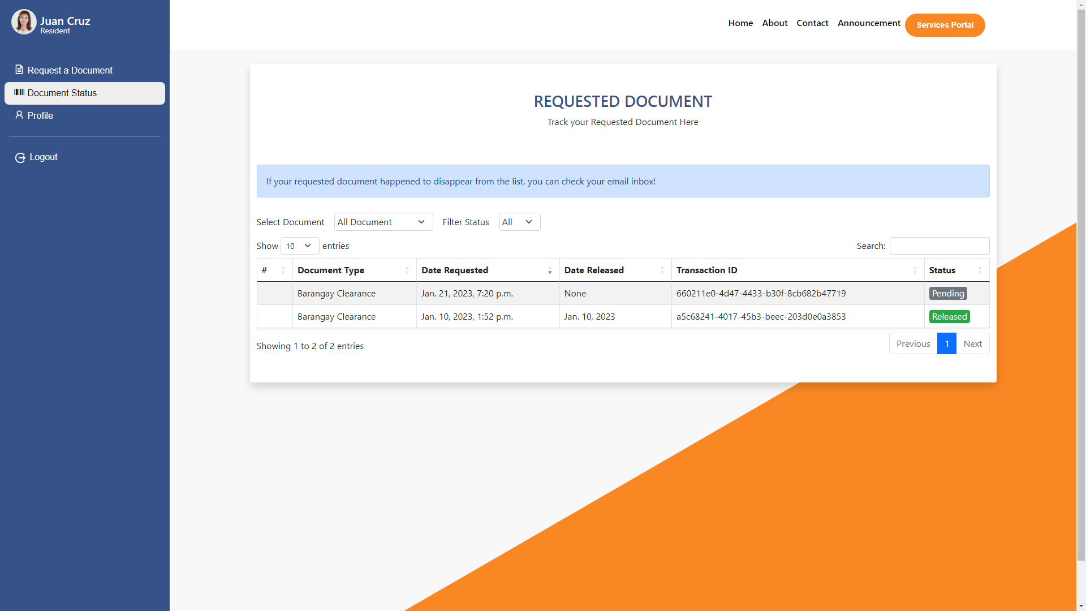Select the Announcement navigation item
1086x611 pixels.
pos(869,23)
